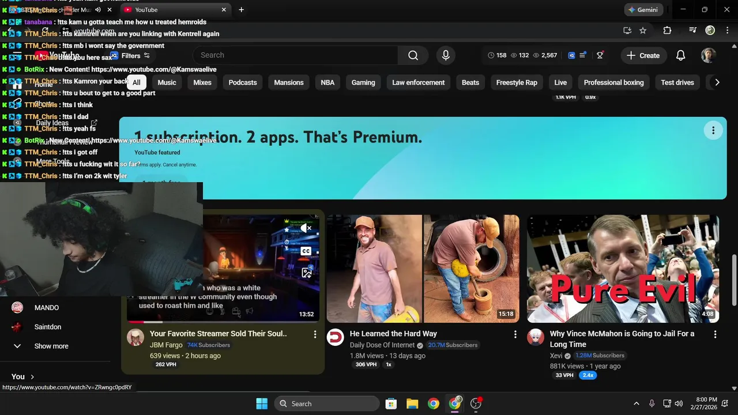Open options menu for Vince McMahon video
738x415 pixels.
pyautogui.click(x=715, y=334)
